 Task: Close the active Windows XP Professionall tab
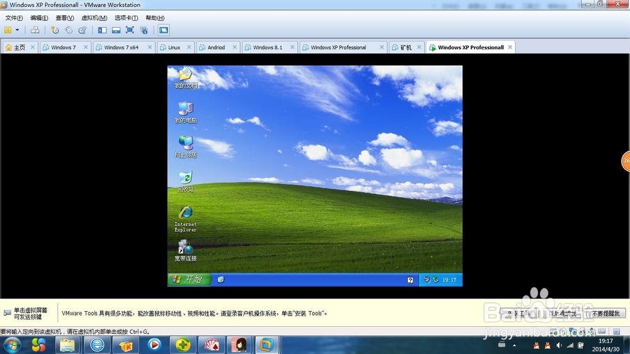510,47
